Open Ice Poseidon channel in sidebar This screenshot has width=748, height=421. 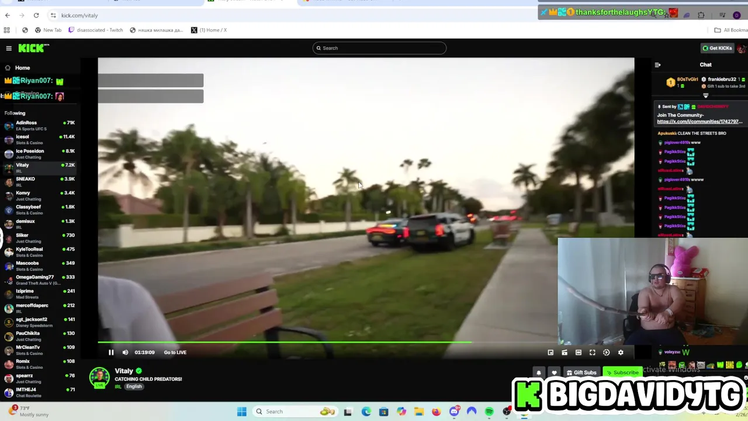39,153
